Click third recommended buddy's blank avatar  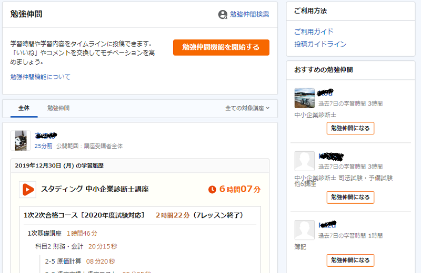click(x=305, y=230)
